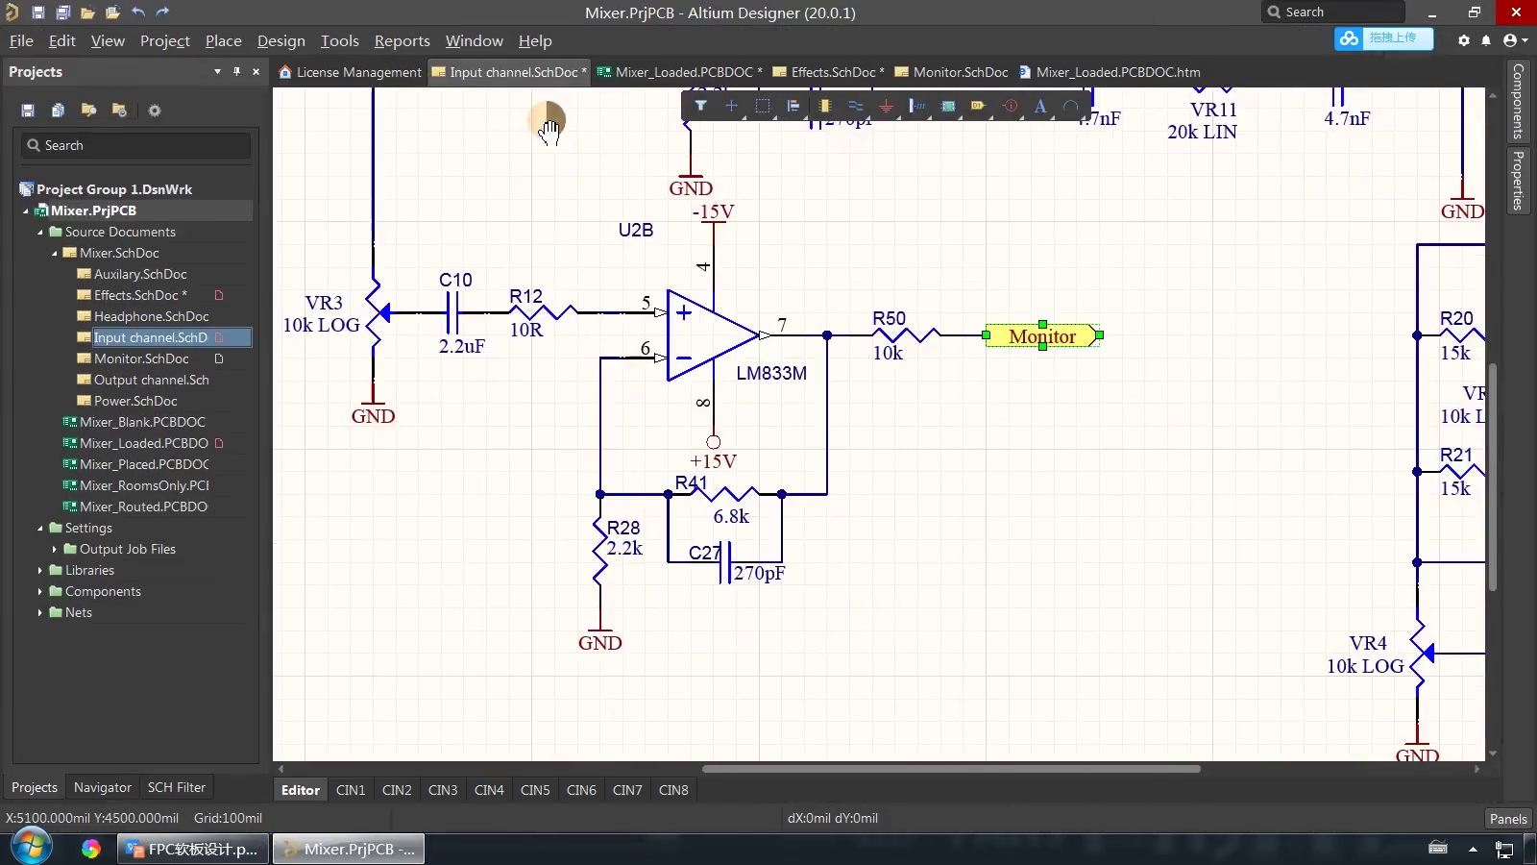
Task: Open the schematic filter tool
Action: (176, 787)
